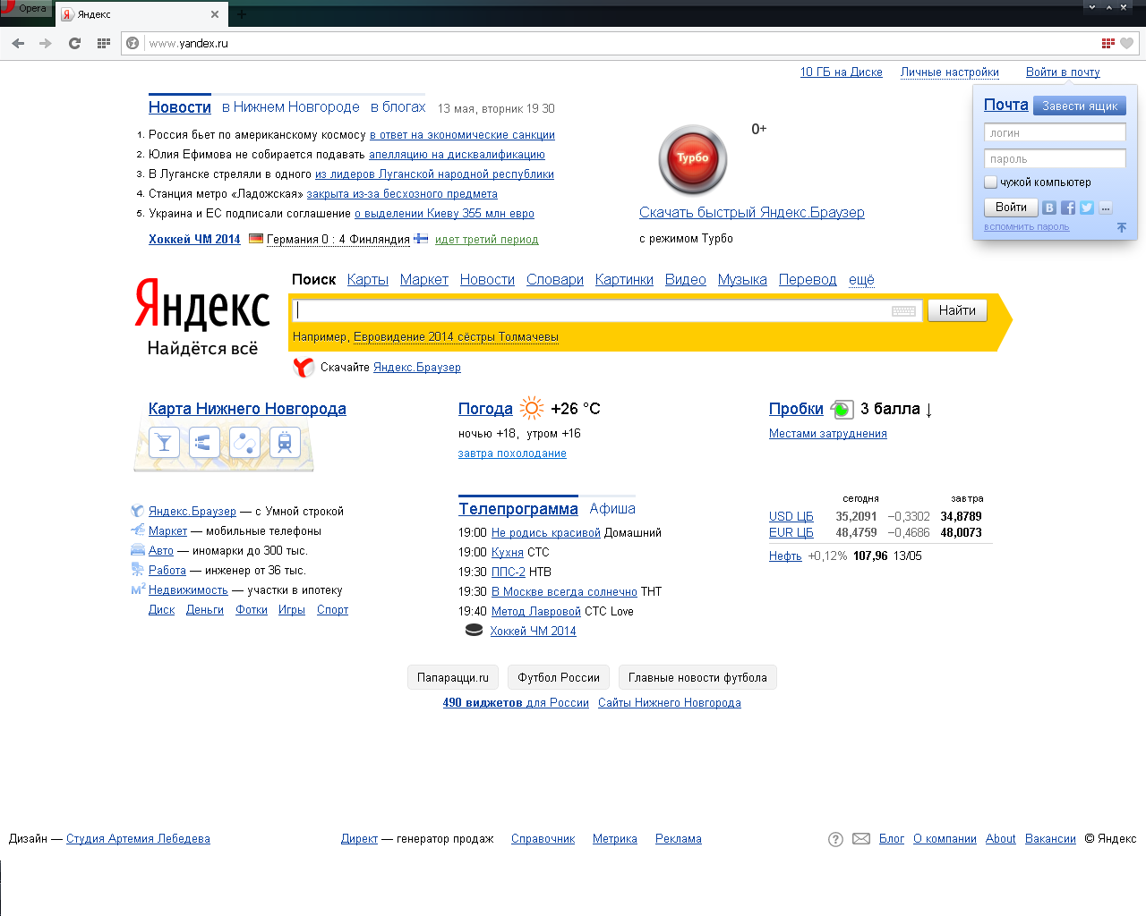Select the bar (cocktail) icon on the map
This screenshot has height=916, width=1146.
coord(164,442)
